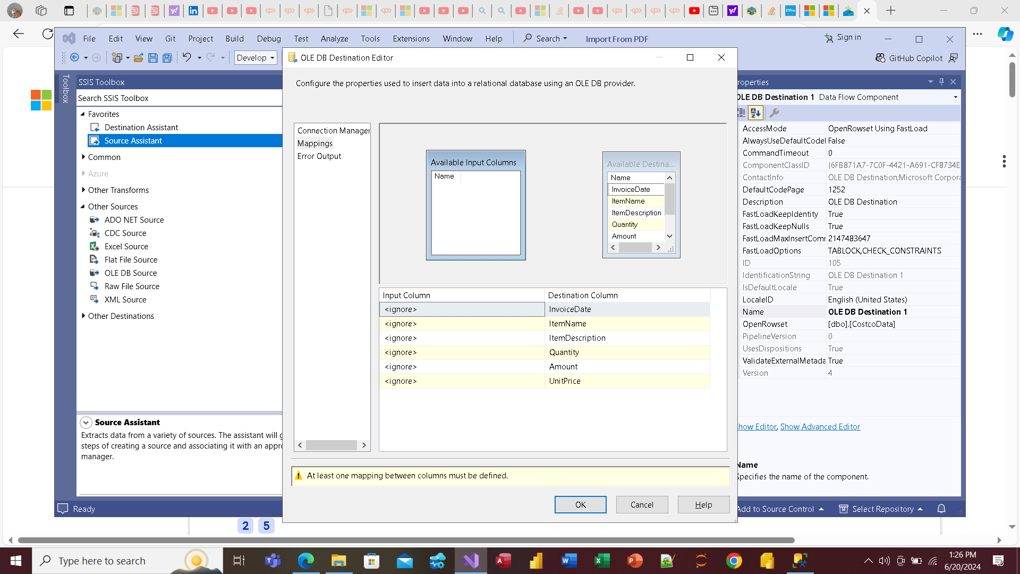The image size is (1020, 574).
Task: Click ignore cell beside InvoiceDate row
Action: (x=461, y=309)
